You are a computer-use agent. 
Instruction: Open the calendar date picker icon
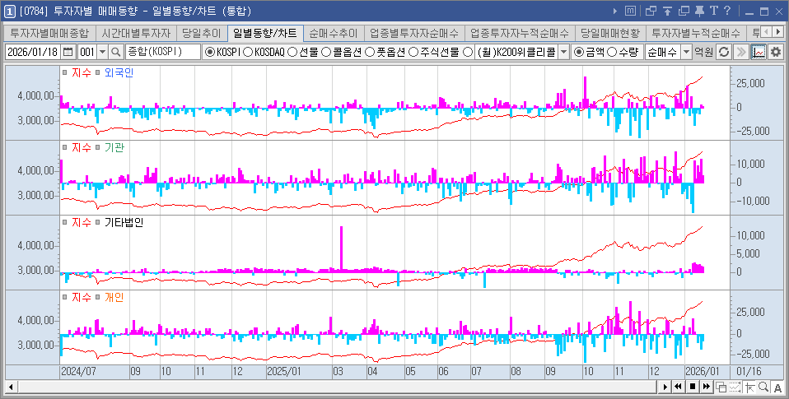click(x=68, y=52)
